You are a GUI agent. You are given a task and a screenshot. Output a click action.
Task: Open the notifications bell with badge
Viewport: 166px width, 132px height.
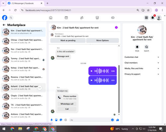coord(153,17)
